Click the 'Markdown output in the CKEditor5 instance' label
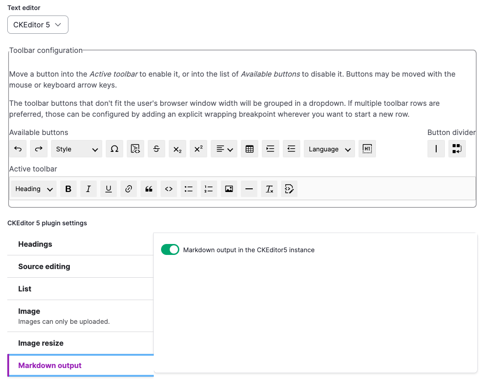 tap(249, 250)
